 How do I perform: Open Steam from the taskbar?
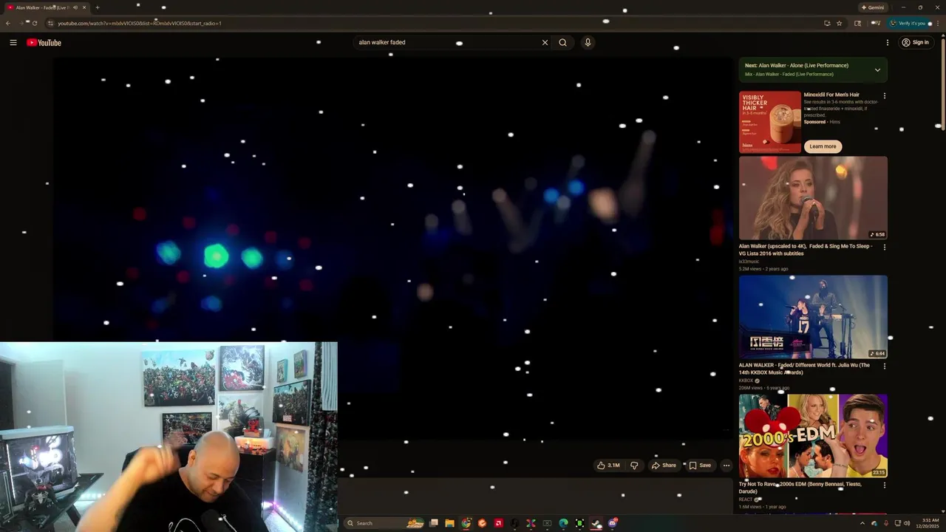596,523
